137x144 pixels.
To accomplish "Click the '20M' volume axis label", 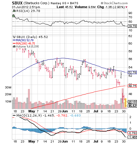I will [8, 94].
